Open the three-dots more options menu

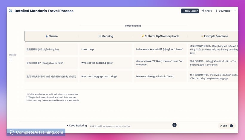(235, 11)
